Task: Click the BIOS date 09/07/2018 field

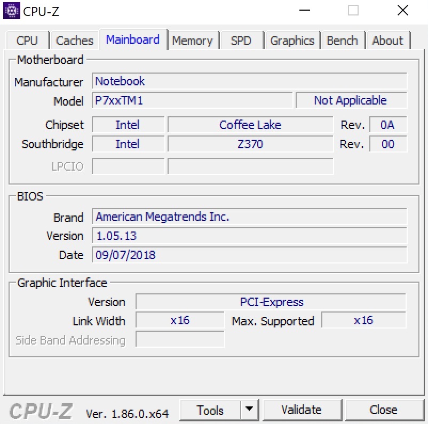Action: (249, 255)
